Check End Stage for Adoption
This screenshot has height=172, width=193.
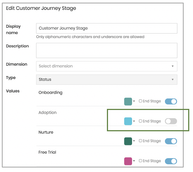point(140,121)
